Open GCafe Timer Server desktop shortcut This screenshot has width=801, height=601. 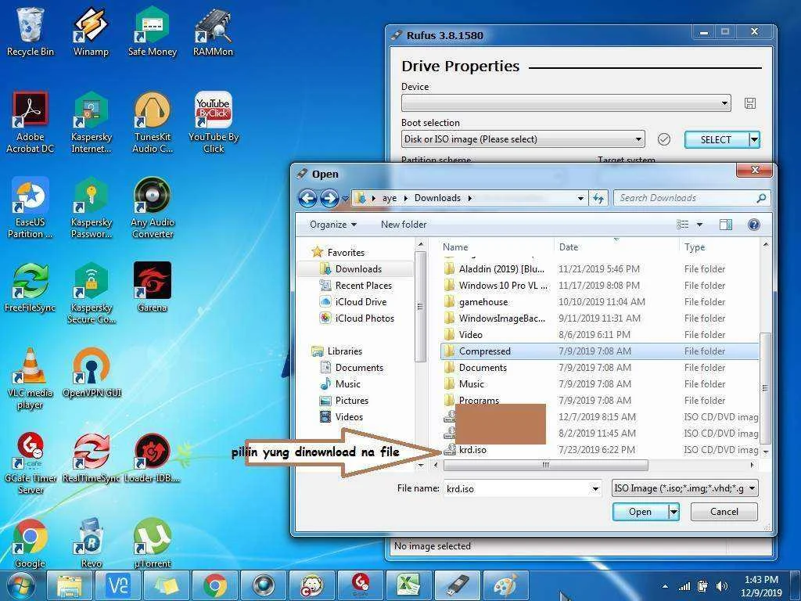31,464
